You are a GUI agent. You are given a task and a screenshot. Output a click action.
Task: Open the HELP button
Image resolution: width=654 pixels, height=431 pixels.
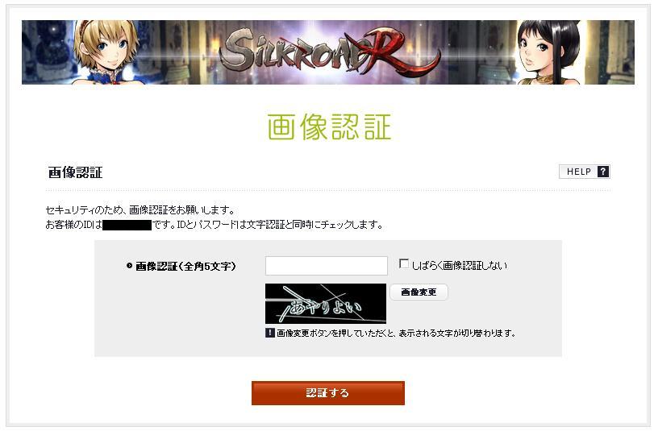pos(585,172)
